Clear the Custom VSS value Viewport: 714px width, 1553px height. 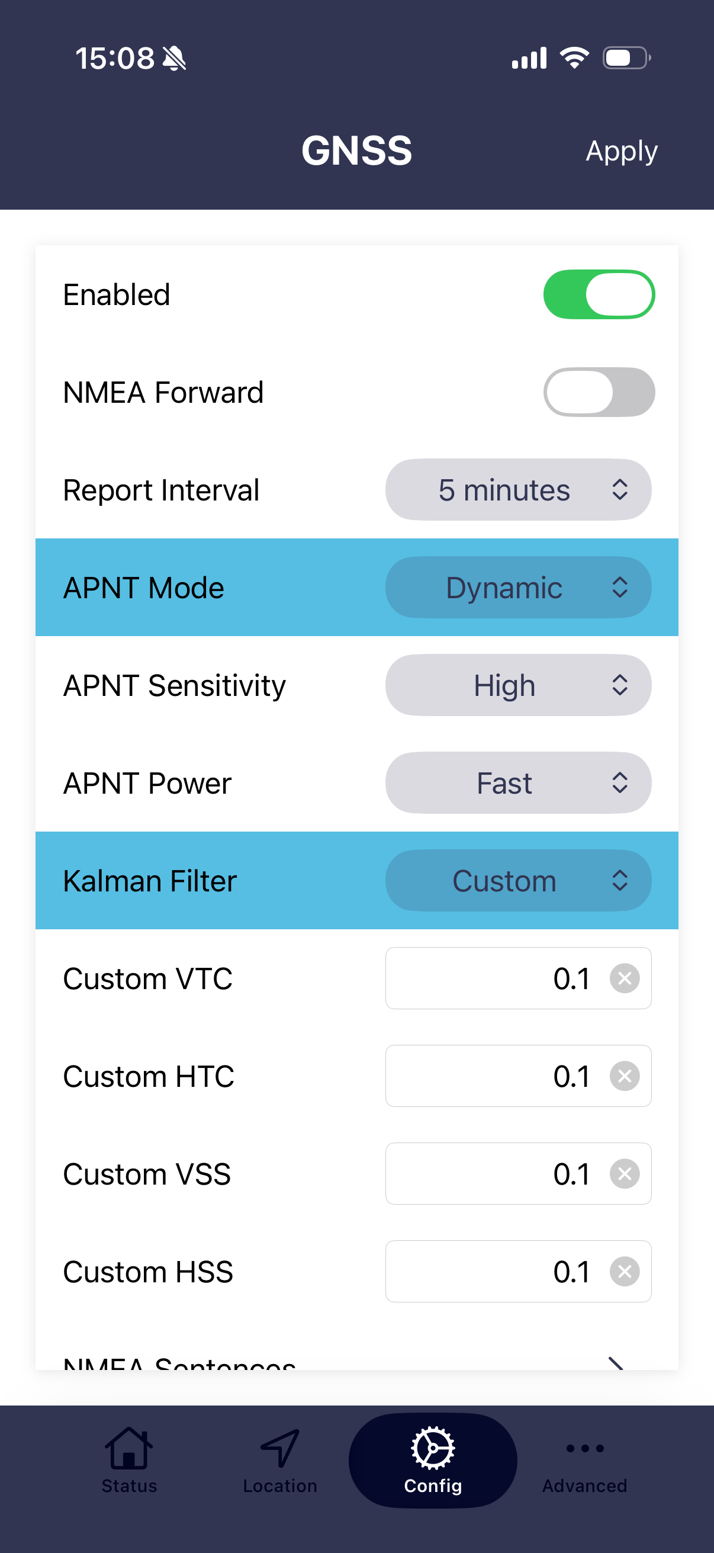624,1173
